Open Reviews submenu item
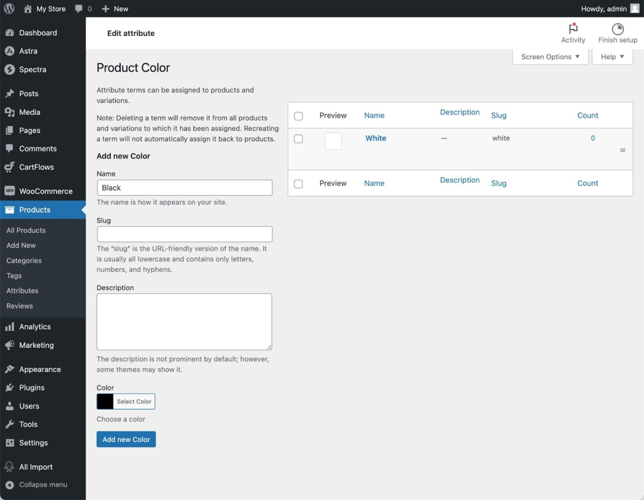 point(19,306)
